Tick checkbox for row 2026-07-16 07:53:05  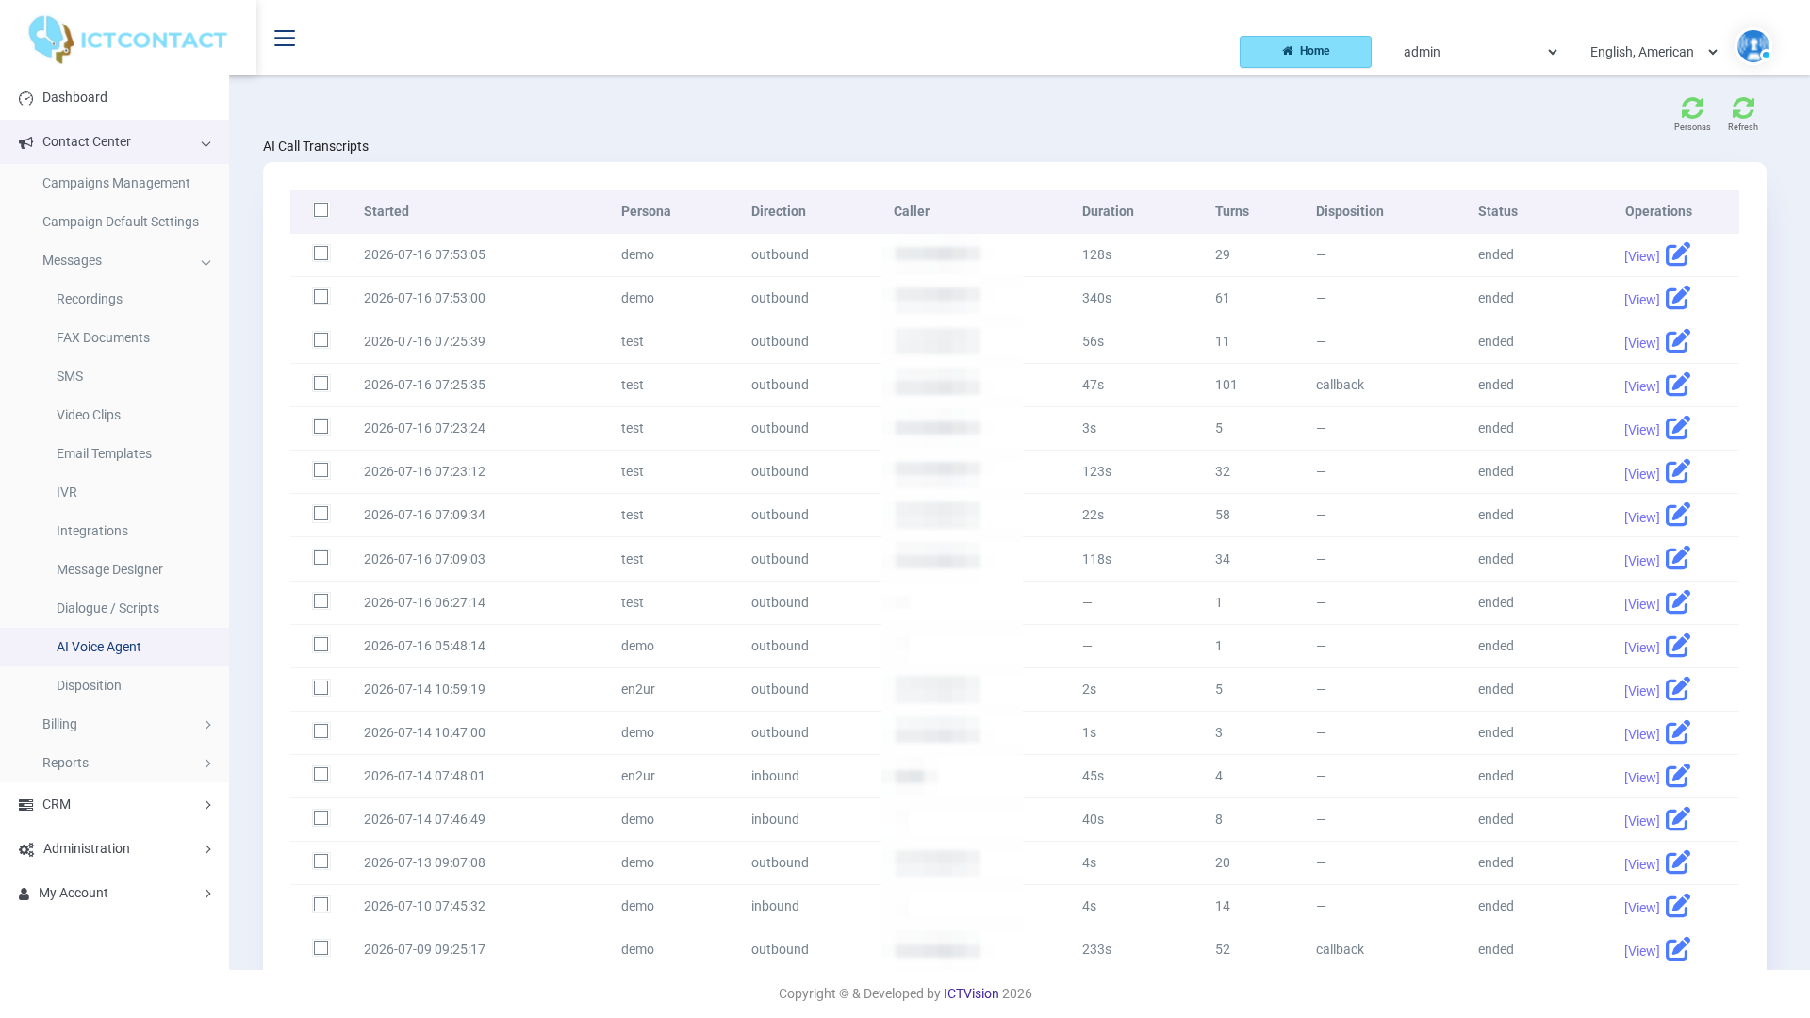[x=321, y=254]
